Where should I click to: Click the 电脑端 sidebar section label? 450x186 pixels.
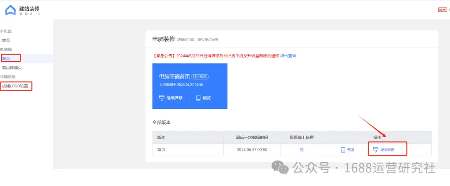tap(6, 49)
